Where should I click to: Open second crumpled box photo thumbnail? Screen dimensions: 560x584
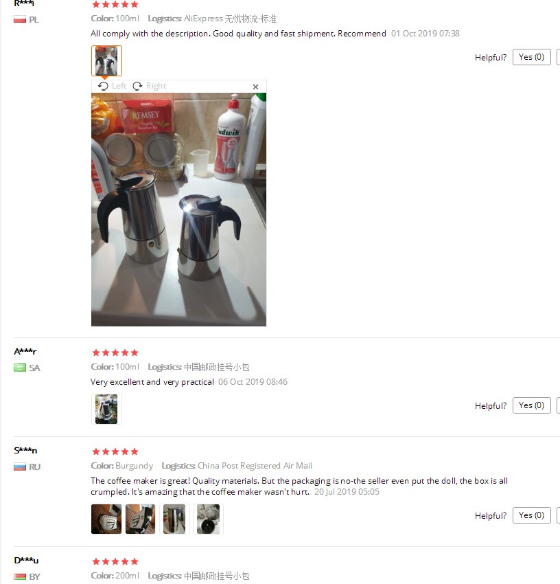pyautogui.click(x=140, y=519)
